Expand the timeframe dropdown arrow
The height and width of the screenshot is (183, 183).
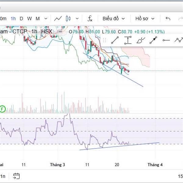tap(46, 19)
